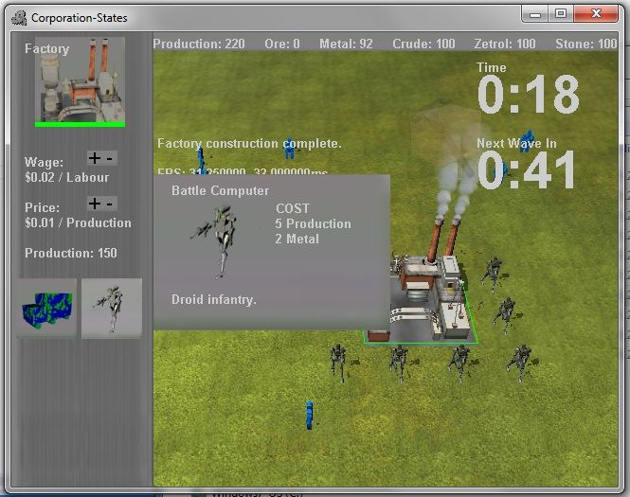Select the blue unit beside the wave countdown
The height and width of the screenshot is (497, 630).
pyautogui.click(x=504, y=169)
